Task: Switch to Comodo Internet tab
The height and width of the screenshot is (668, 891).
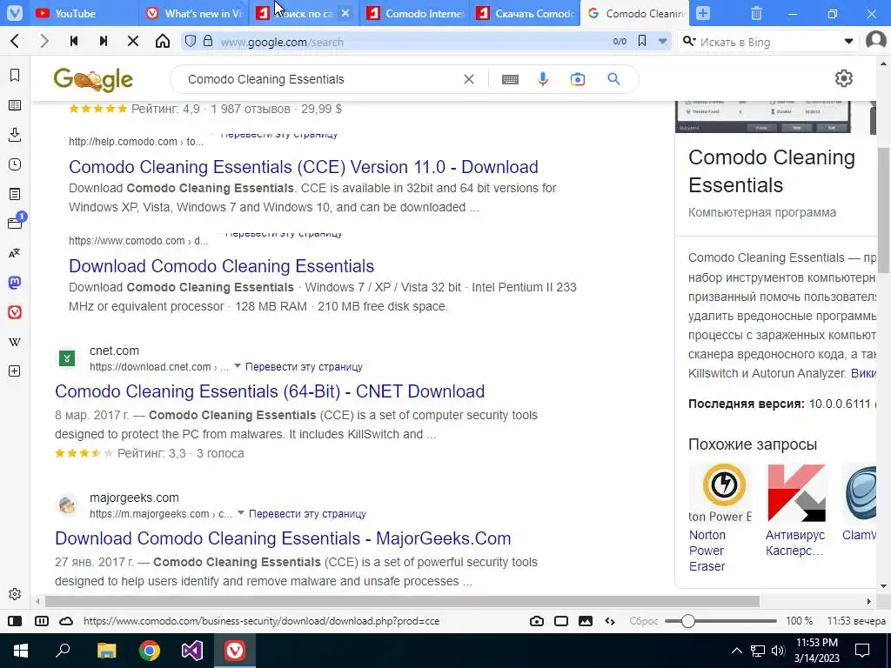Action: tap(415, 13)
